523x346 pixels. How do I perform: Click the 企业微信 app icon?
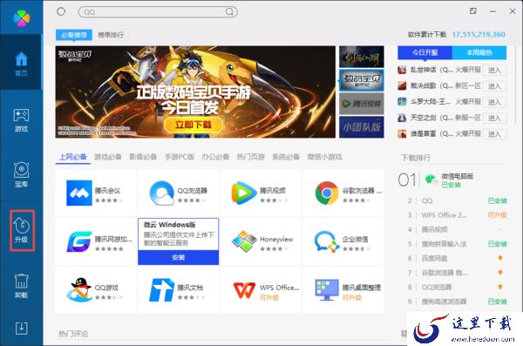pos(327,241)
